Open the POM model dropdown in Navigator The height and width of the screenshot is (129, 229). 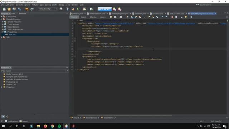[x=67, y=71]
